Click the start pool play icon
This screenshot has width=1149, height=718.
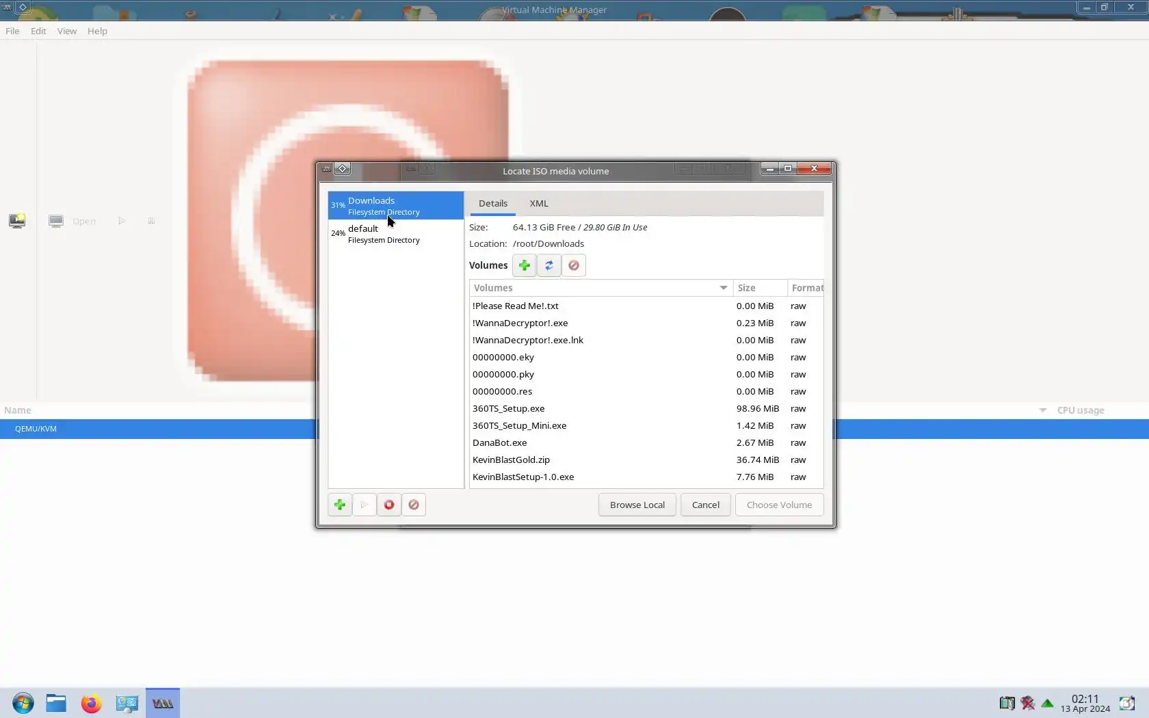[x=365, y=505]
